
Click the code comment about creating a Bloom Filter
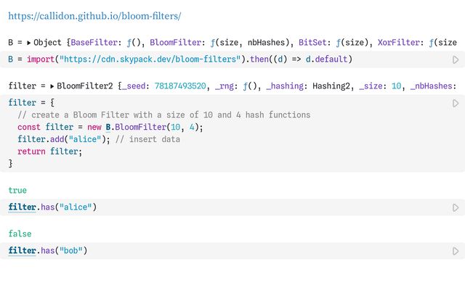(164, 115)
